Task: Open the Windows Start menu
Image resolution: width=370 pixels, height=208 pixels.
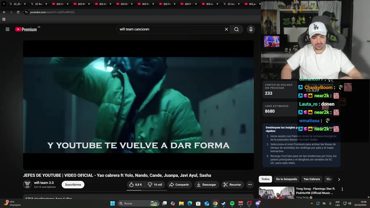Action: point(112,203)
